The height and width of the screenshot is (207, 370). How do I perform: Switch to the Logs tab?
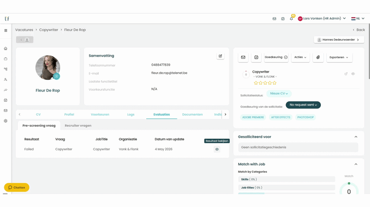(x=131, y=115)
